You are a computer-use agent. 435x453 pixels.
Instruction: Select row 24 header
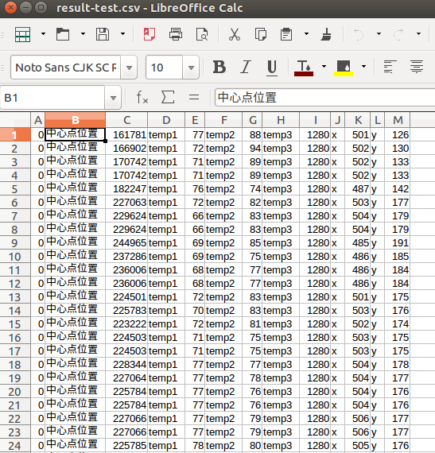click(x=15, y=446)
